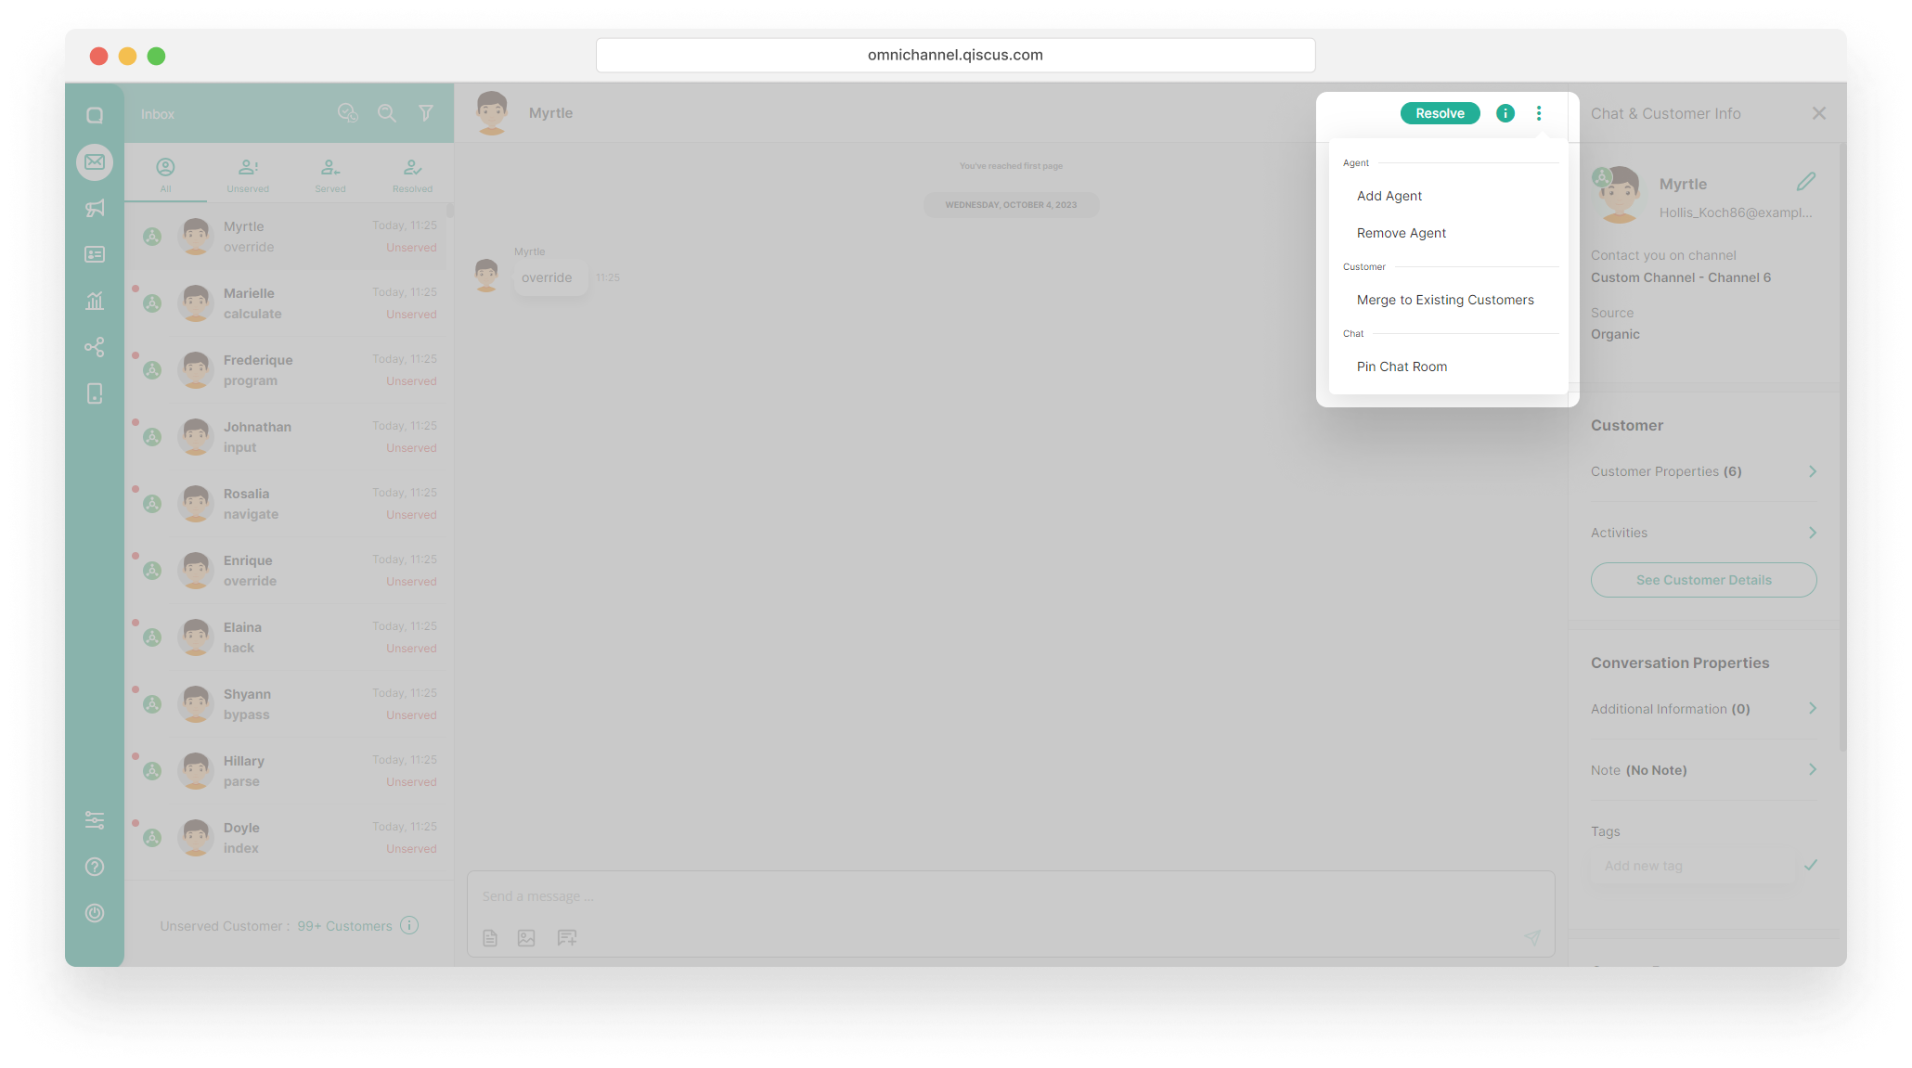Expand Customer Properties (6) chevron
The image size is (1912, 1068).
click(1813, 471)
